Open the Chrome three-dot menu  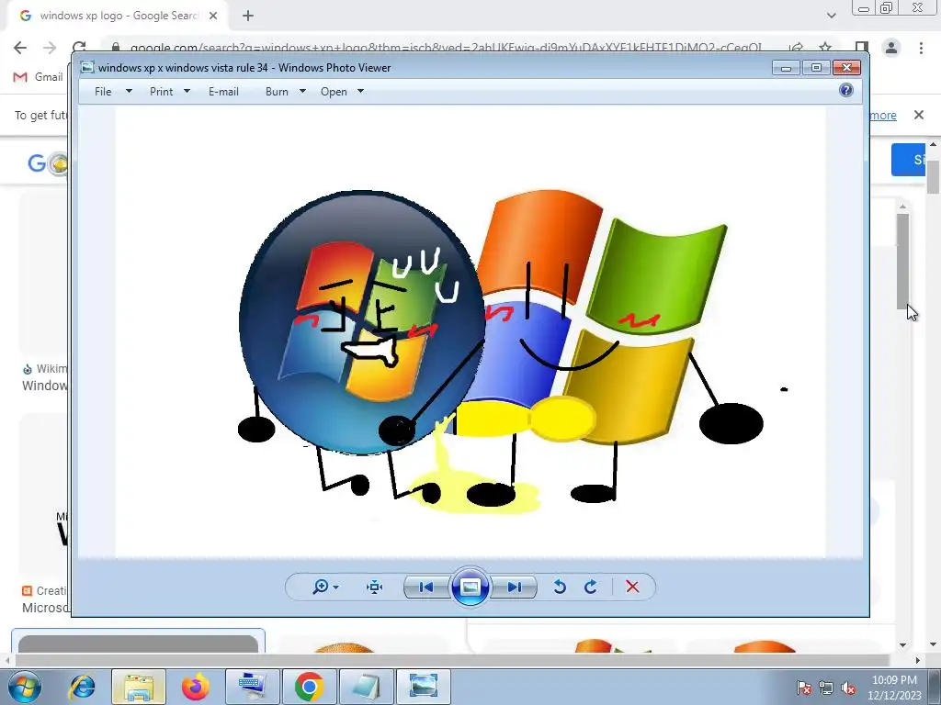(921, 48)
